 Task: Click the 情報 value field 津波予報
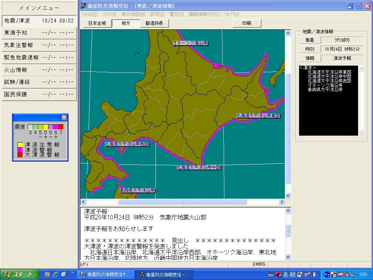coord(342,58)
